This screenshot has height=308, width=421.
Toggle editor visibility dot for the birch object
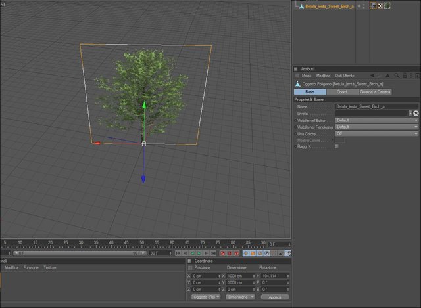359,5
